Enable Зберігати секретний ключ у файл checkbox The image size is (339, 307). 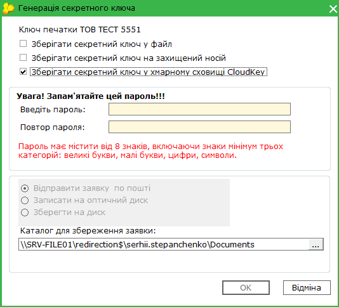click(x=23, y=44)
